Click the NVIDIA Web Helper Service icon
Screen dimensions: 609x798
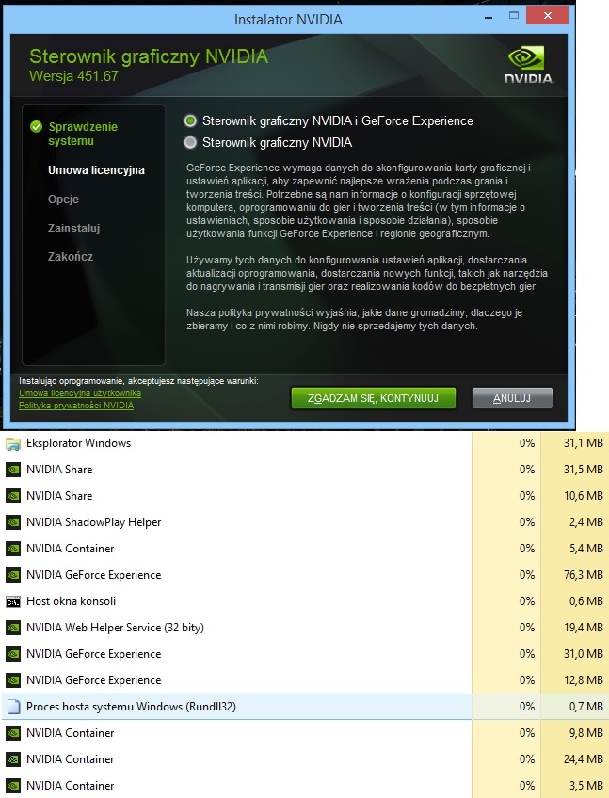point(13,628)
